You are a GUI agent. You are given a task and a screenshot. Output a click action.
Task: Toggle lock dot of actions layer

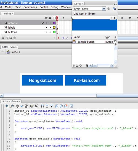(x=50, y=23)
